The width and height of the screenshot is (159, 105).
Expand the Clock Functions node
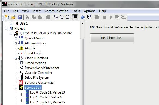[x=16, y=58]
